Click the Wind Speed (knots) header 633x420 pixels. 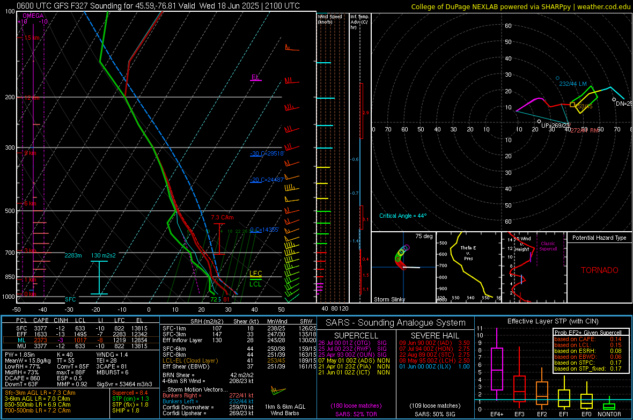(330, 19)
